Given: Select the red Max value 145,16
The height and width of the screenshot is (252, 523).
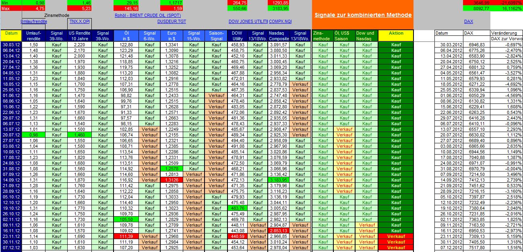Looking at the screenshot, I should pos(126,8).
